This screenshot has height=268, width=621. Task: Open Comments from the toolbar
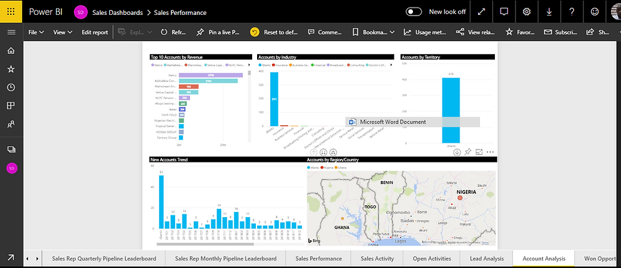tap(325, 32)
